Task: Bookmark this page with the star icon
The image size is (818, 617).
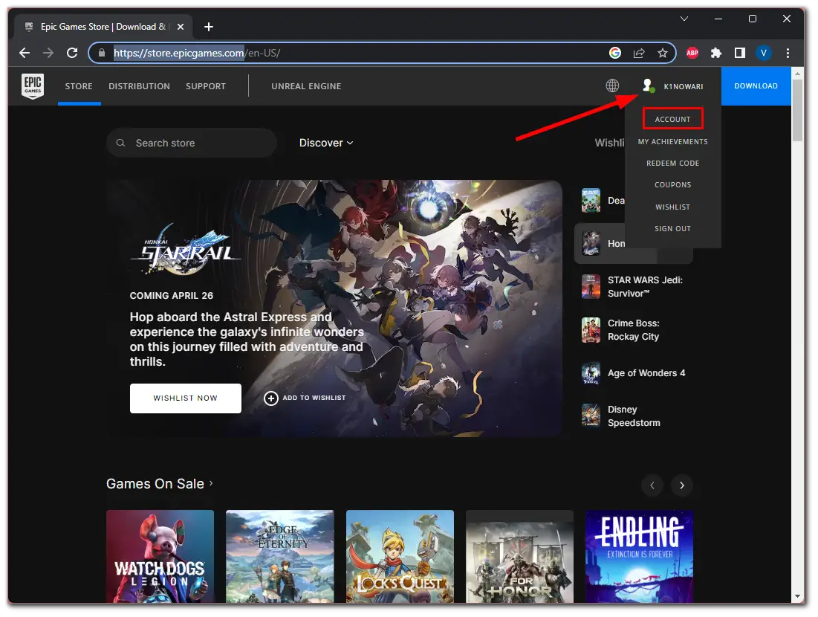Action: tap(662, 53)
